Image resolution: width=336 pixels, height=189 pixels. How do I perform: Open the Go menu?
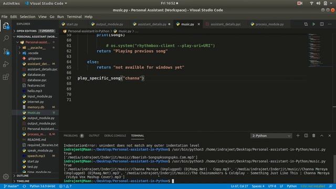52,17
